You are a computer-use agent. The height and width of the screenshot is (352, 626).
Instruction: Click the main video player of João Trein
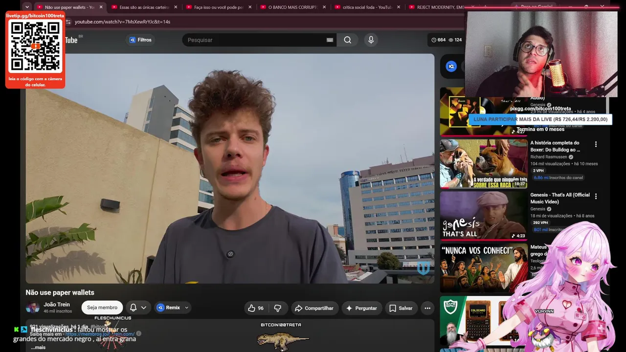pos(230,169)
